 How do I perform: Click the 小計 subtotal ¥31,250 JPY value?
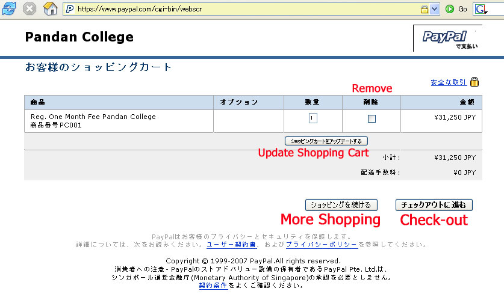[455, 158]
